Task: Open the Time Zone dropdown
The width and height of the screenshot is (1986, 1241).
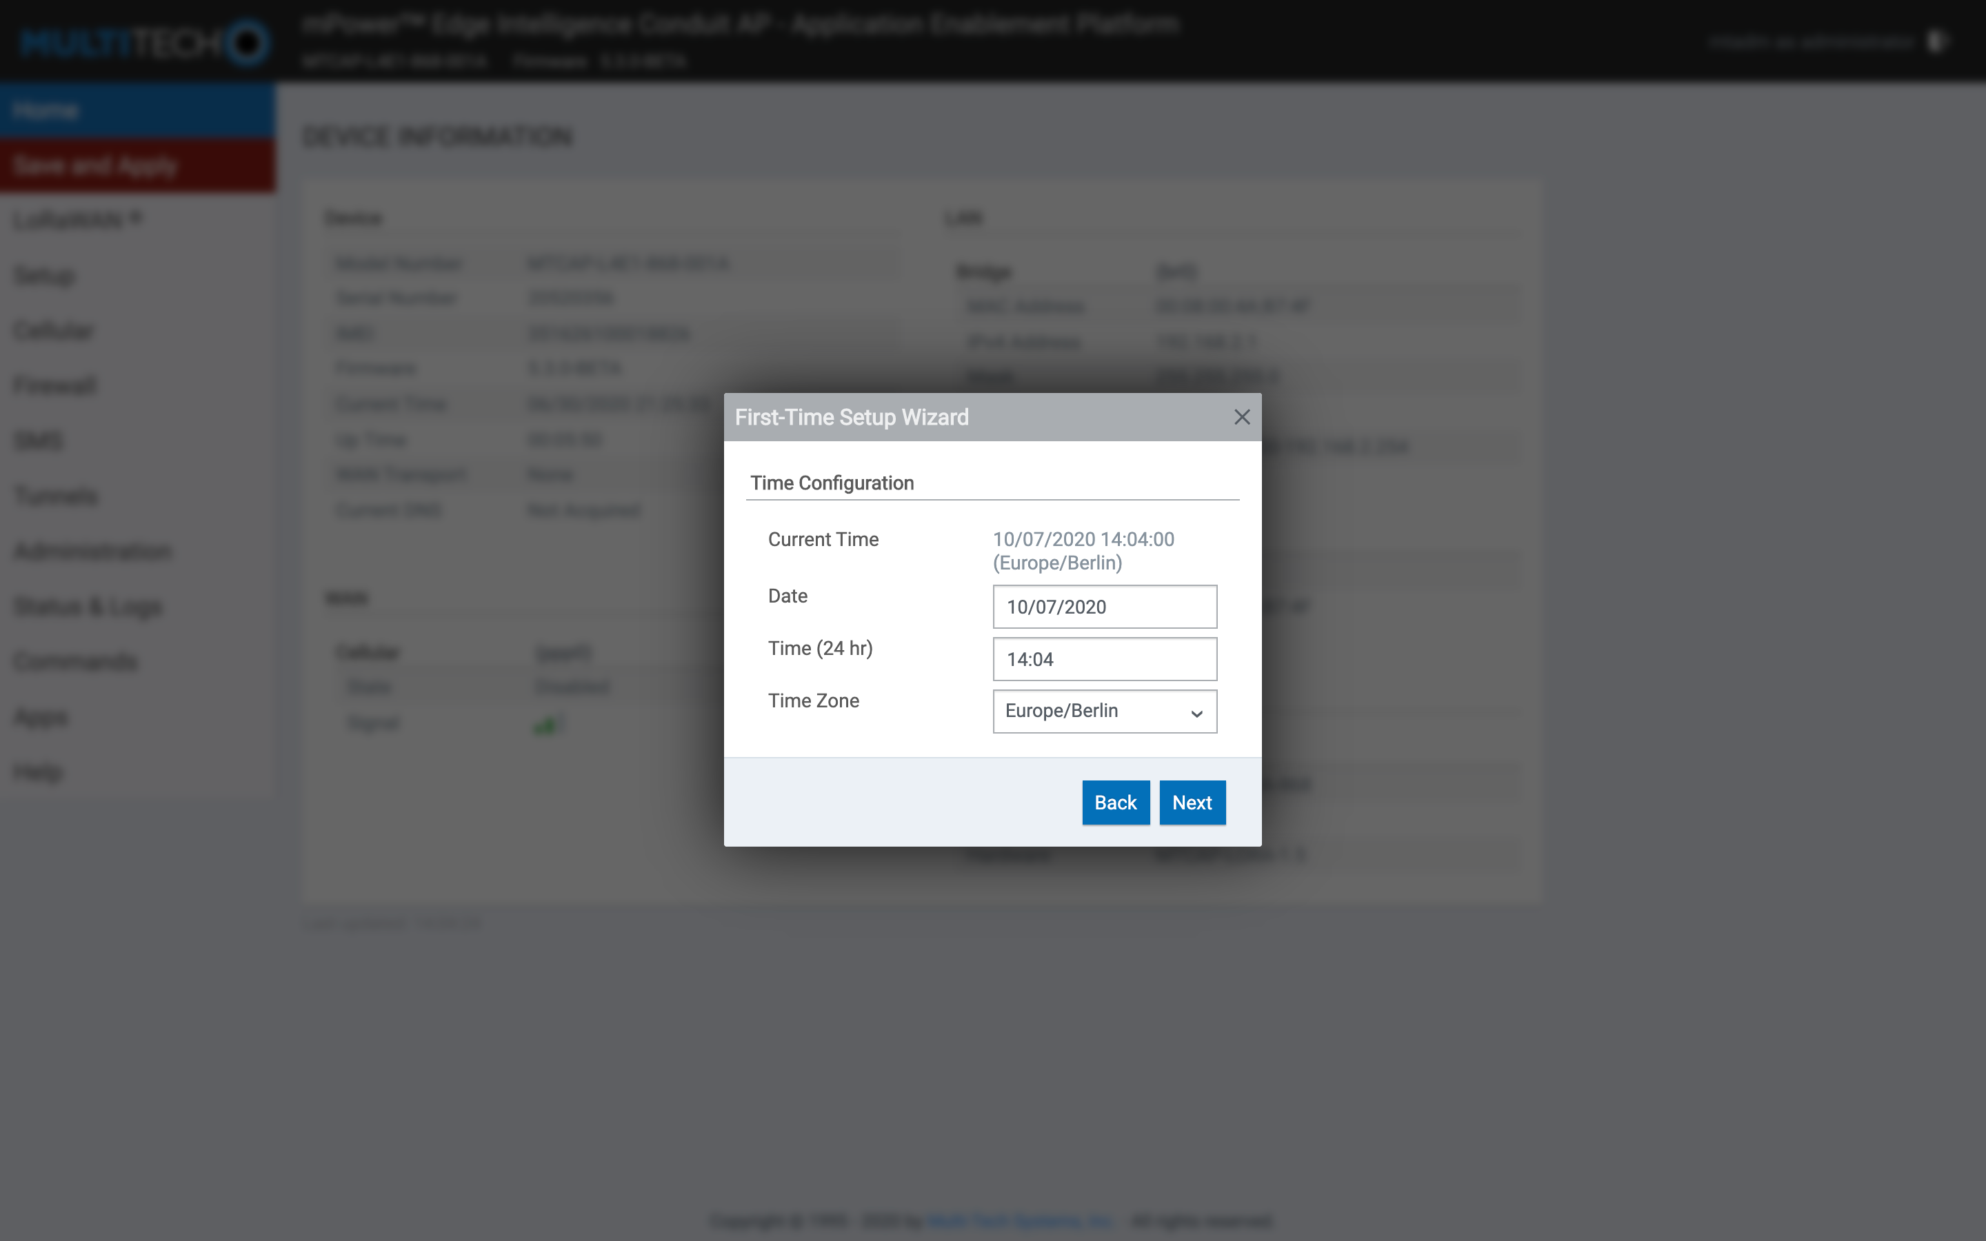Action: (1104, 711)
